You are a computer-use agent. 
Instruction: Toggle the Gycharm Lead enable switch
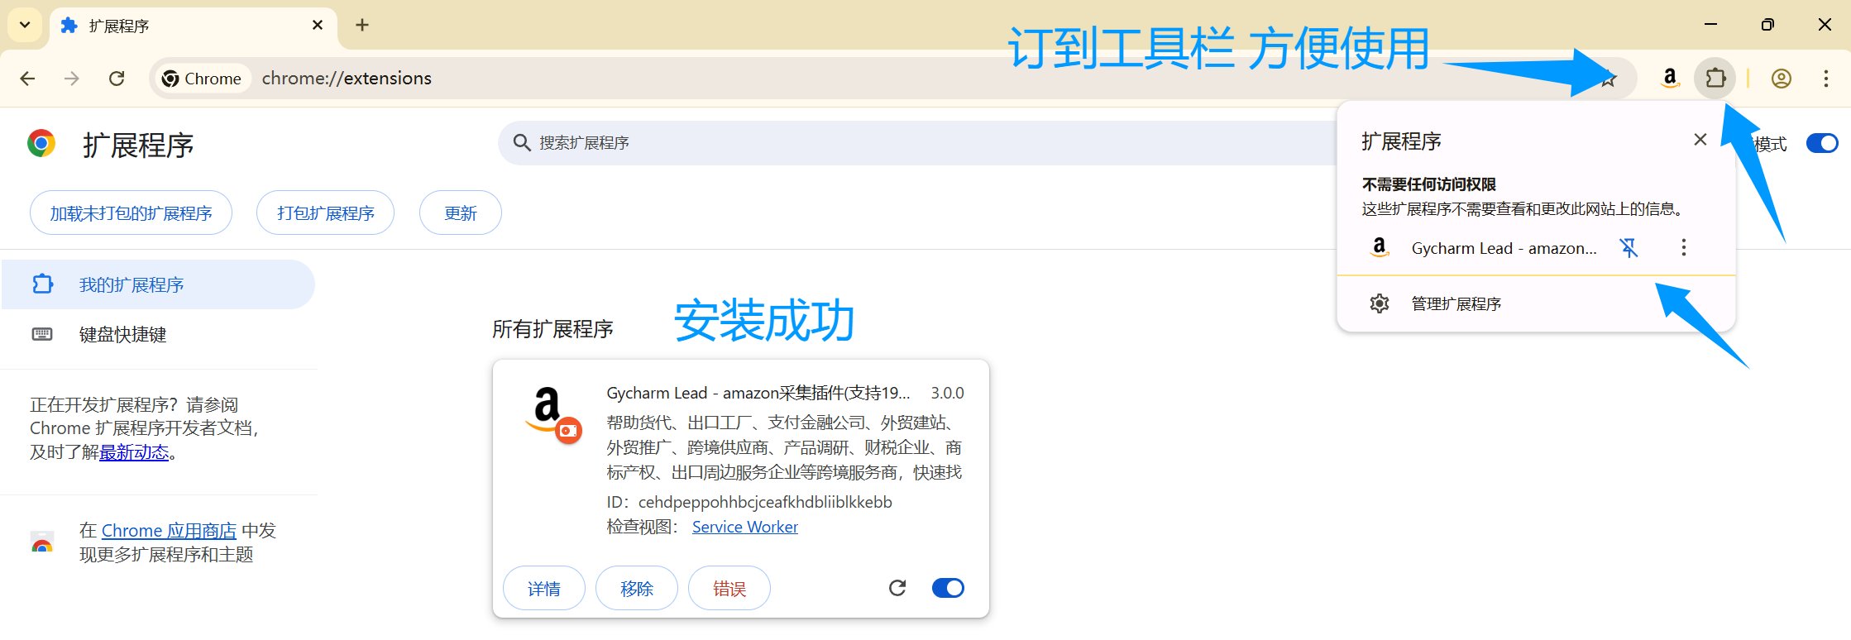click(x=948, y=588)
